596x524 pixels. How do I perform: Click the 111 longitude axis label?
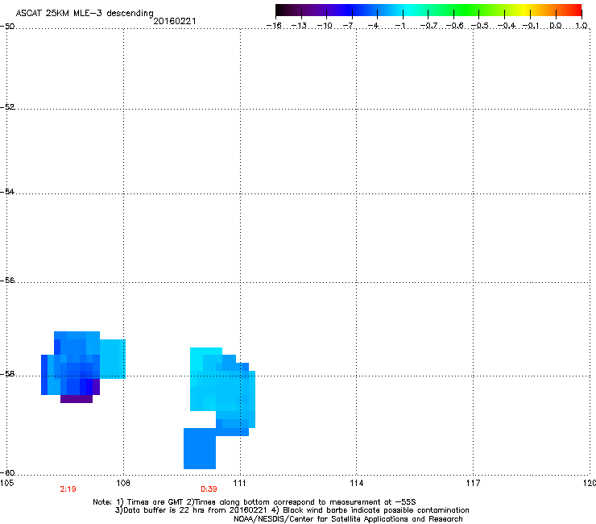click(239, 483)
